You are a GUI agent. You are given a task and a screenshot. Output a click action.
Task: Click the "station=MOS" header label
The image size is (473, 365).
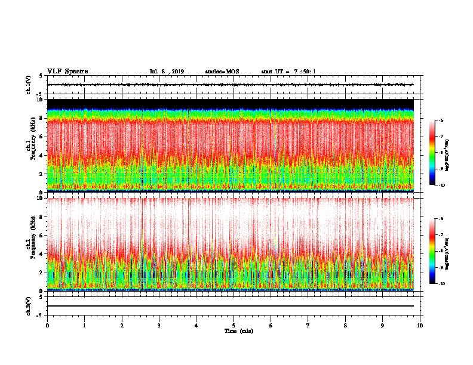[x=222, y=72]
